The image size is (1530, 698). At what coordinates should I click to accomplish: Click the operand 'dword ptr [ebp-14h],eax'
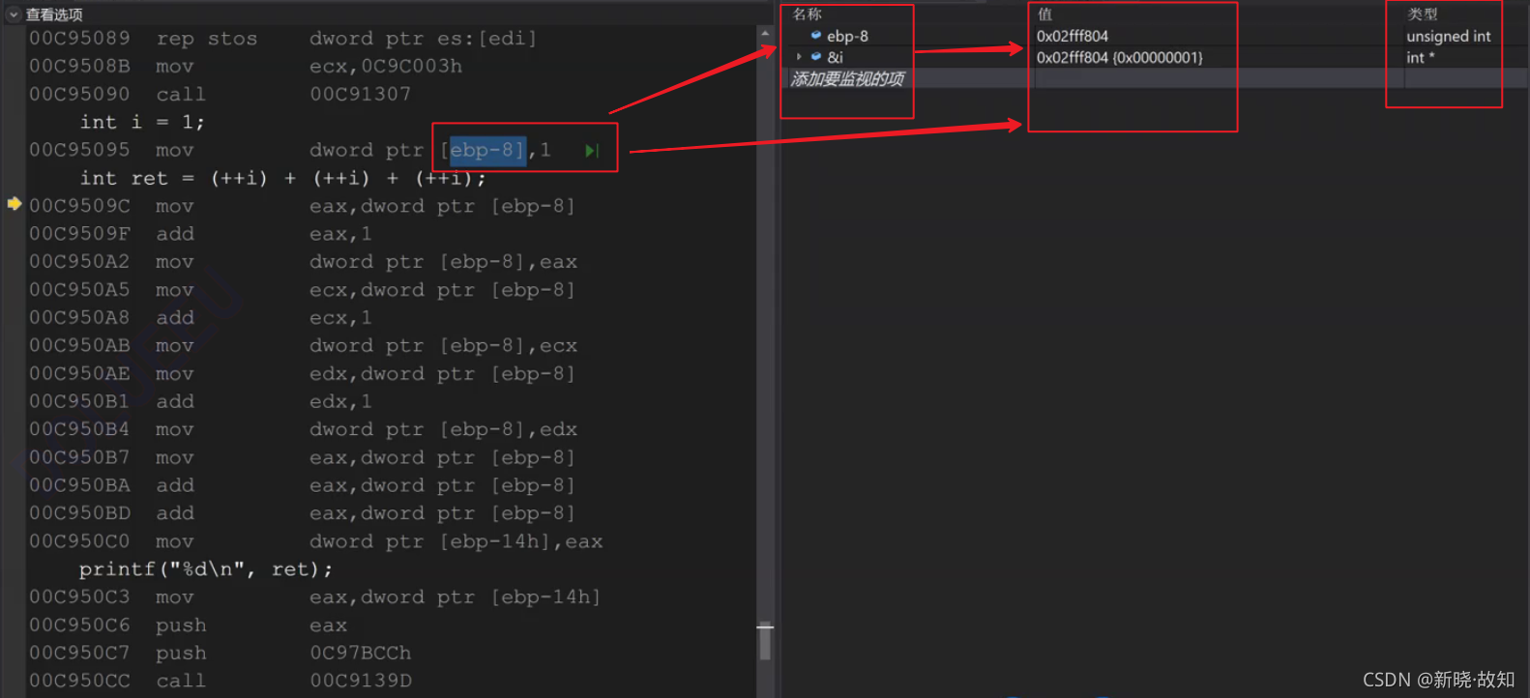(456, 541)
